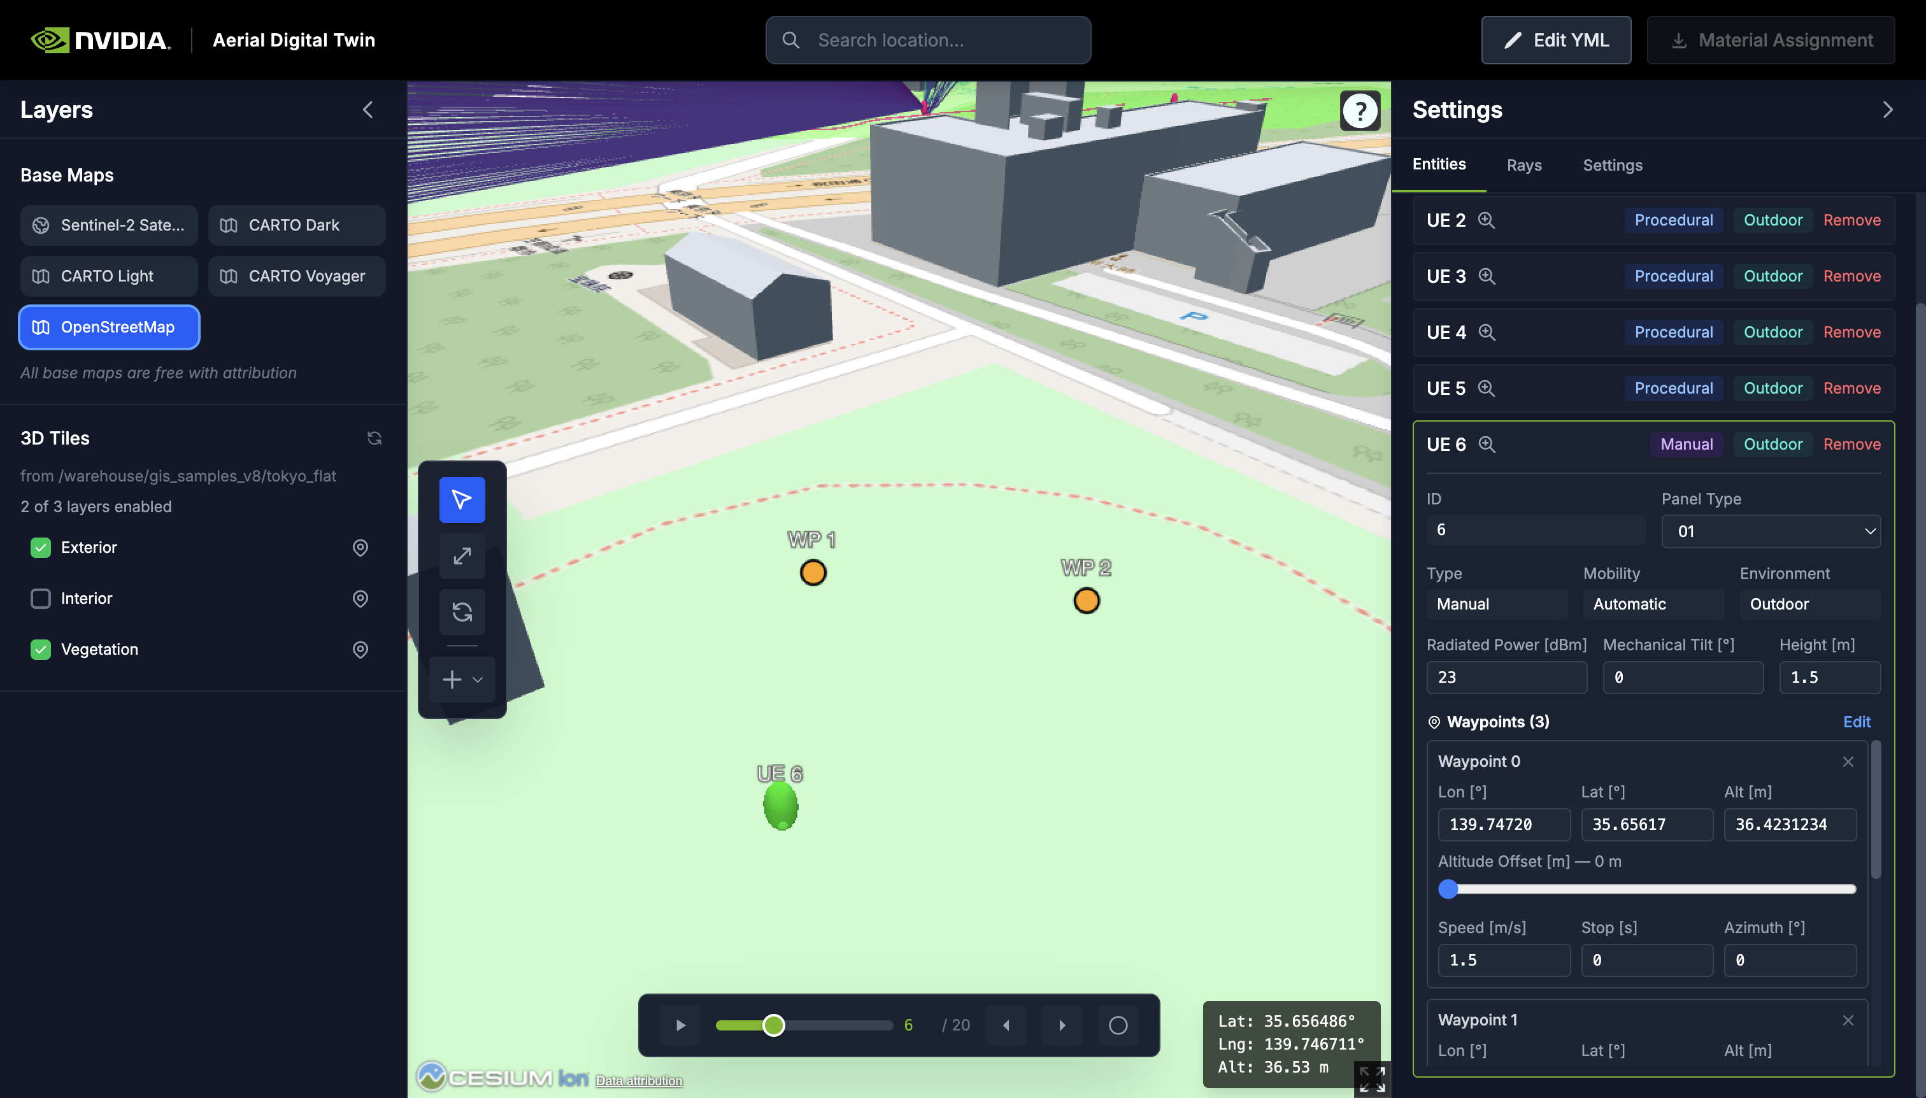This screenshot has width=1926, height=1098.
Task: Zoom to UE 3 entity
Action: point(1487,276)
